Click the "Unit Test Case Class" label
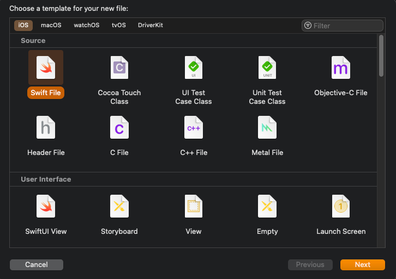Viewport: 396px width, 279px height. coord(267,97)
